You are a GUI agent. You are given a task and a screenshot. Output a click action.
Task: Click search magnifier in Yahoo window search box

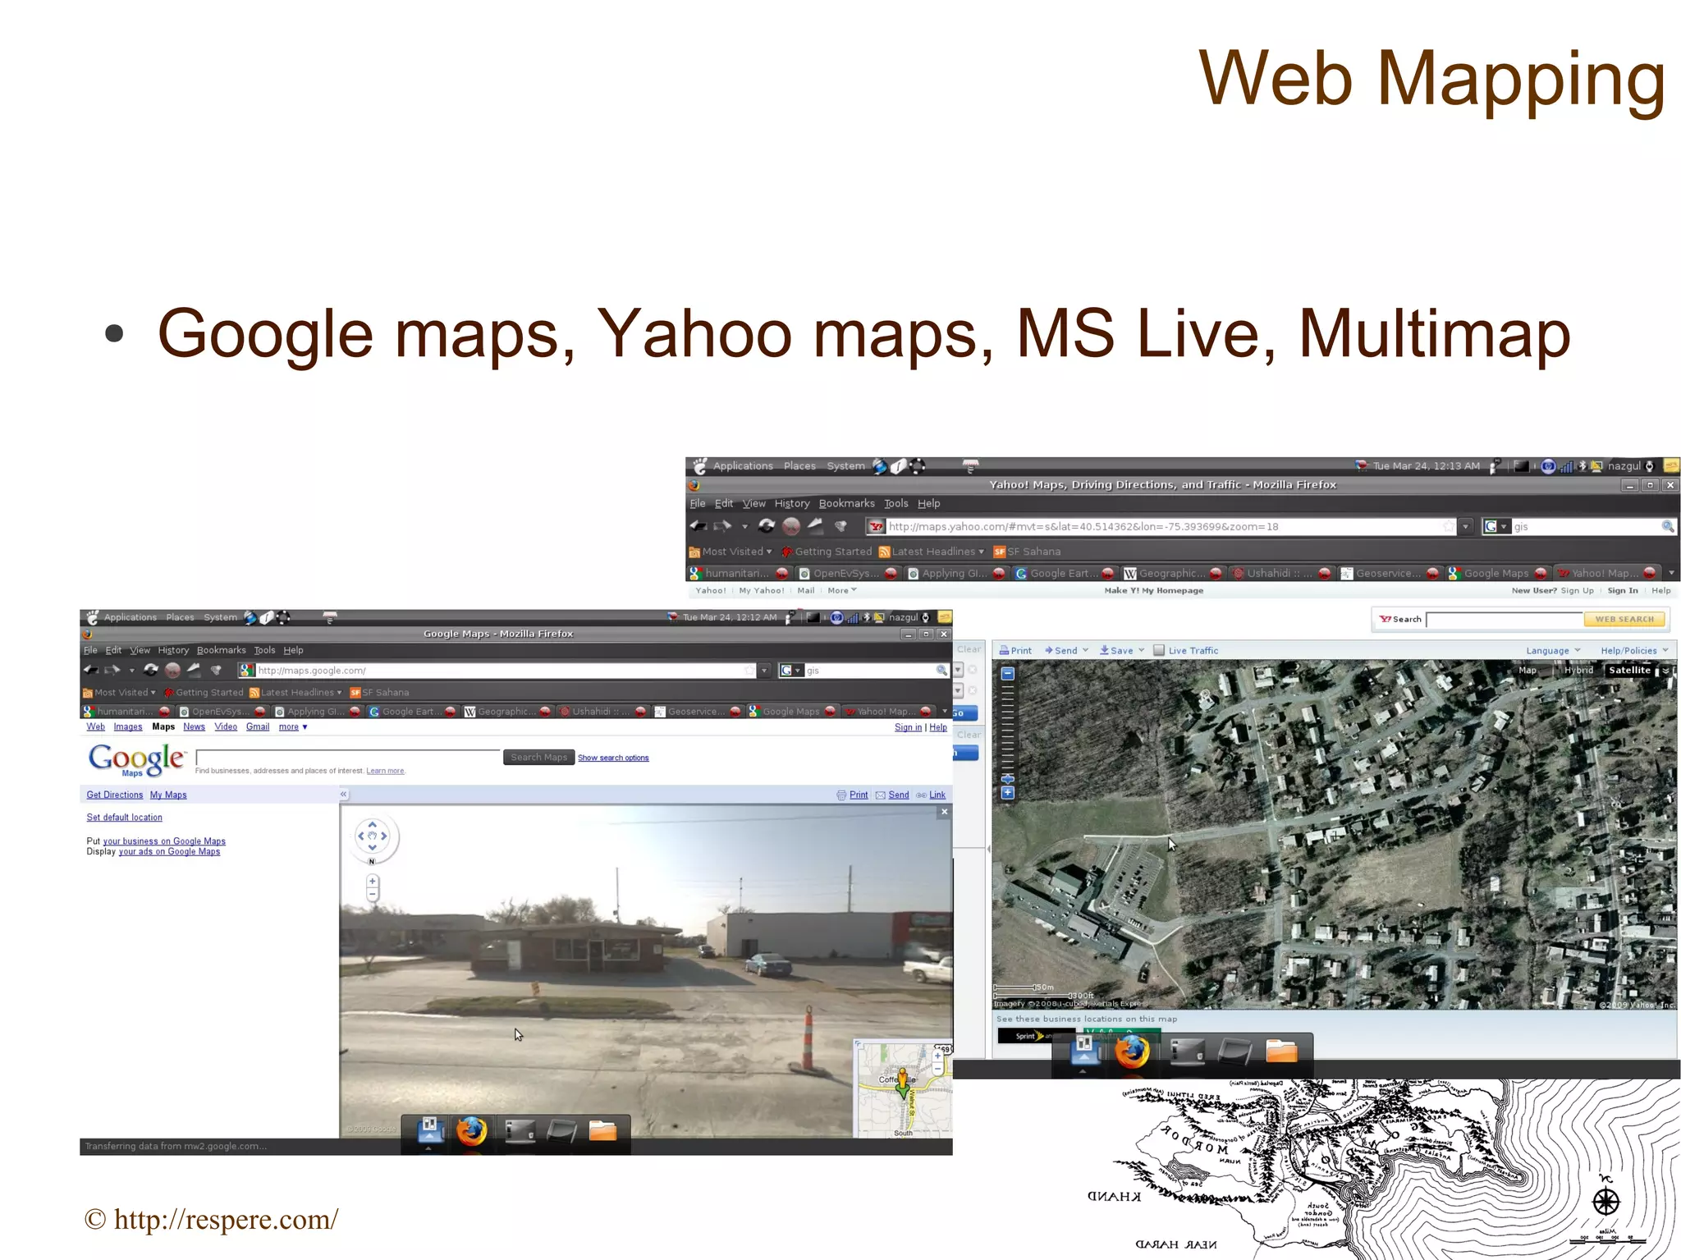pyautogui.click(x=1667, y=526)
